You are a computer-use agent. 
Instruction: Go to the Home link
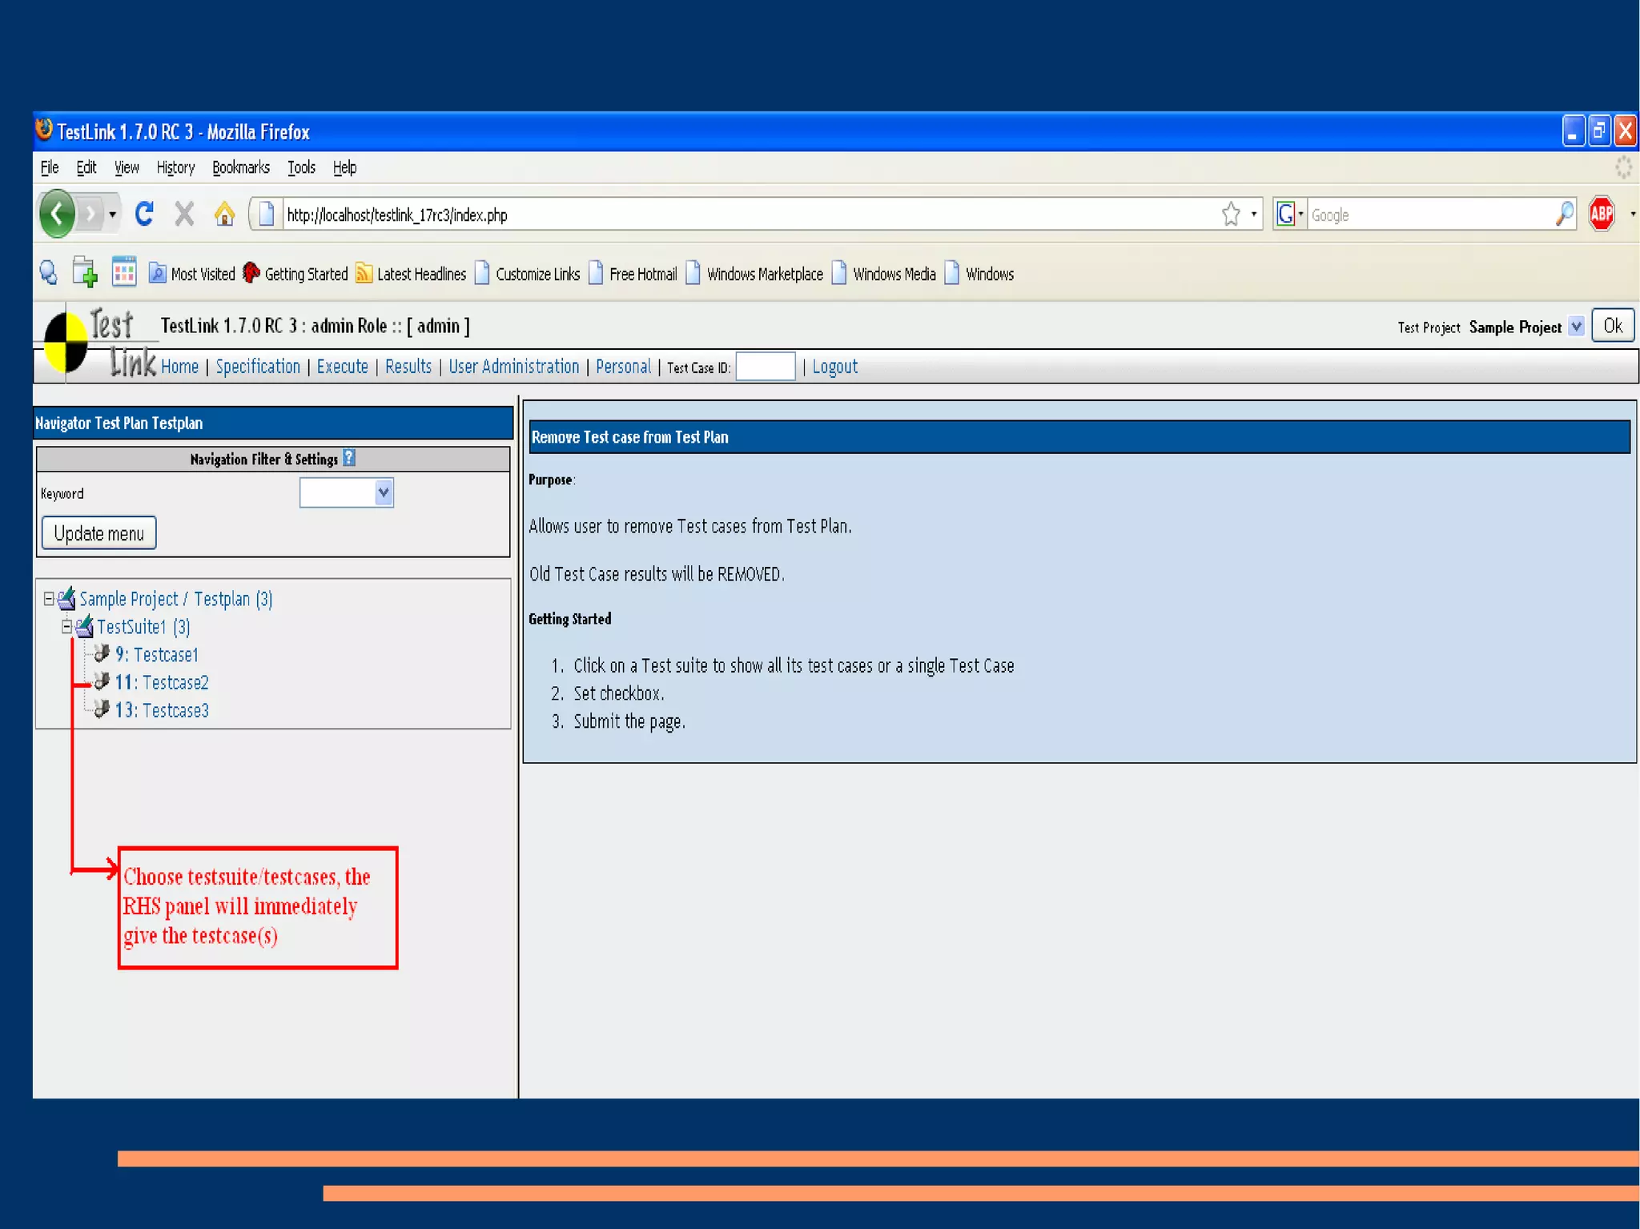point(179,366)
